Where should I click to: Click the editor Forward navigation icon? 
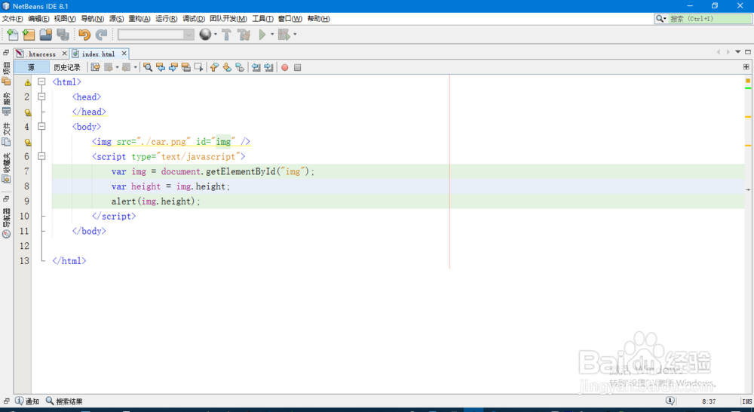(126, 67)
